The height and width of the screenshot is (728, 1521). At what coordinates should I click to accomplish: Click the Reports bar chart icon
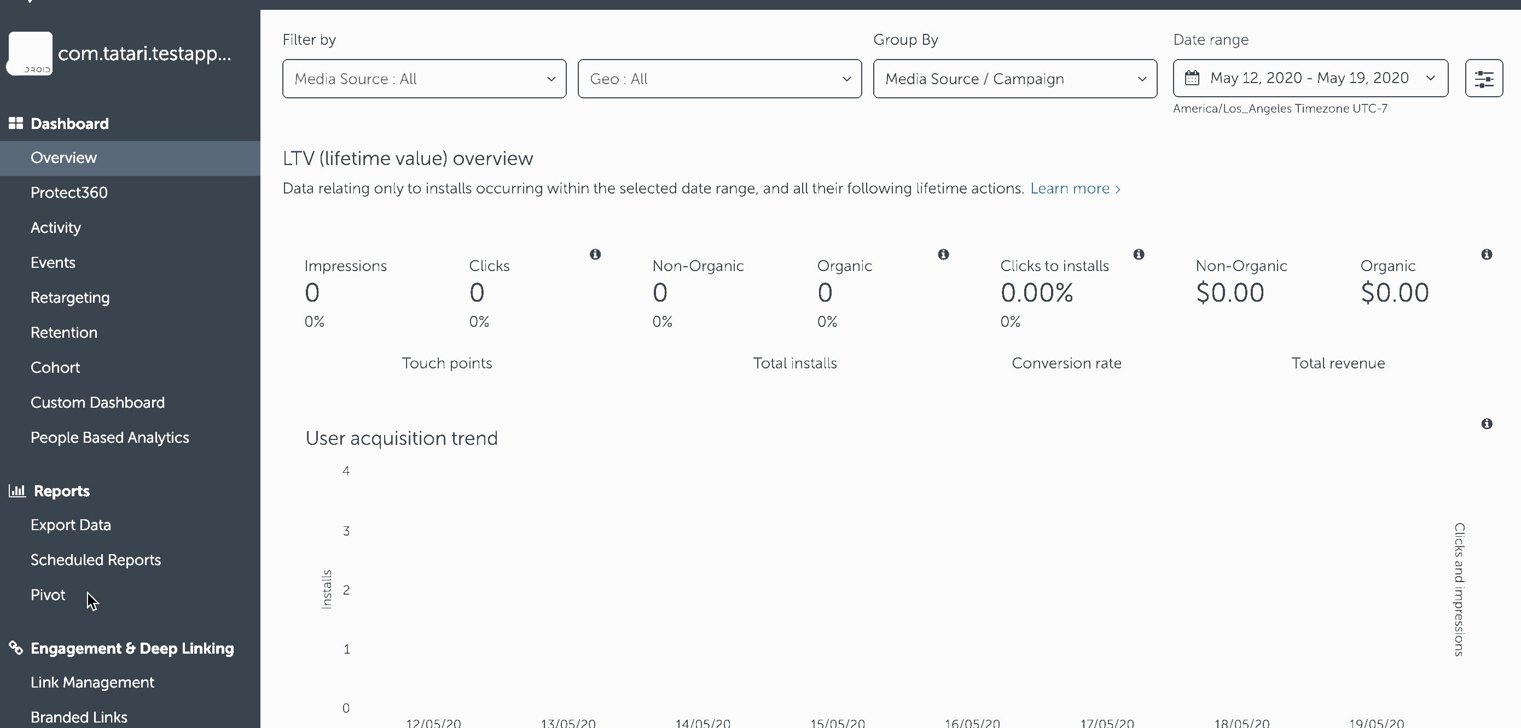coord(17,490)
